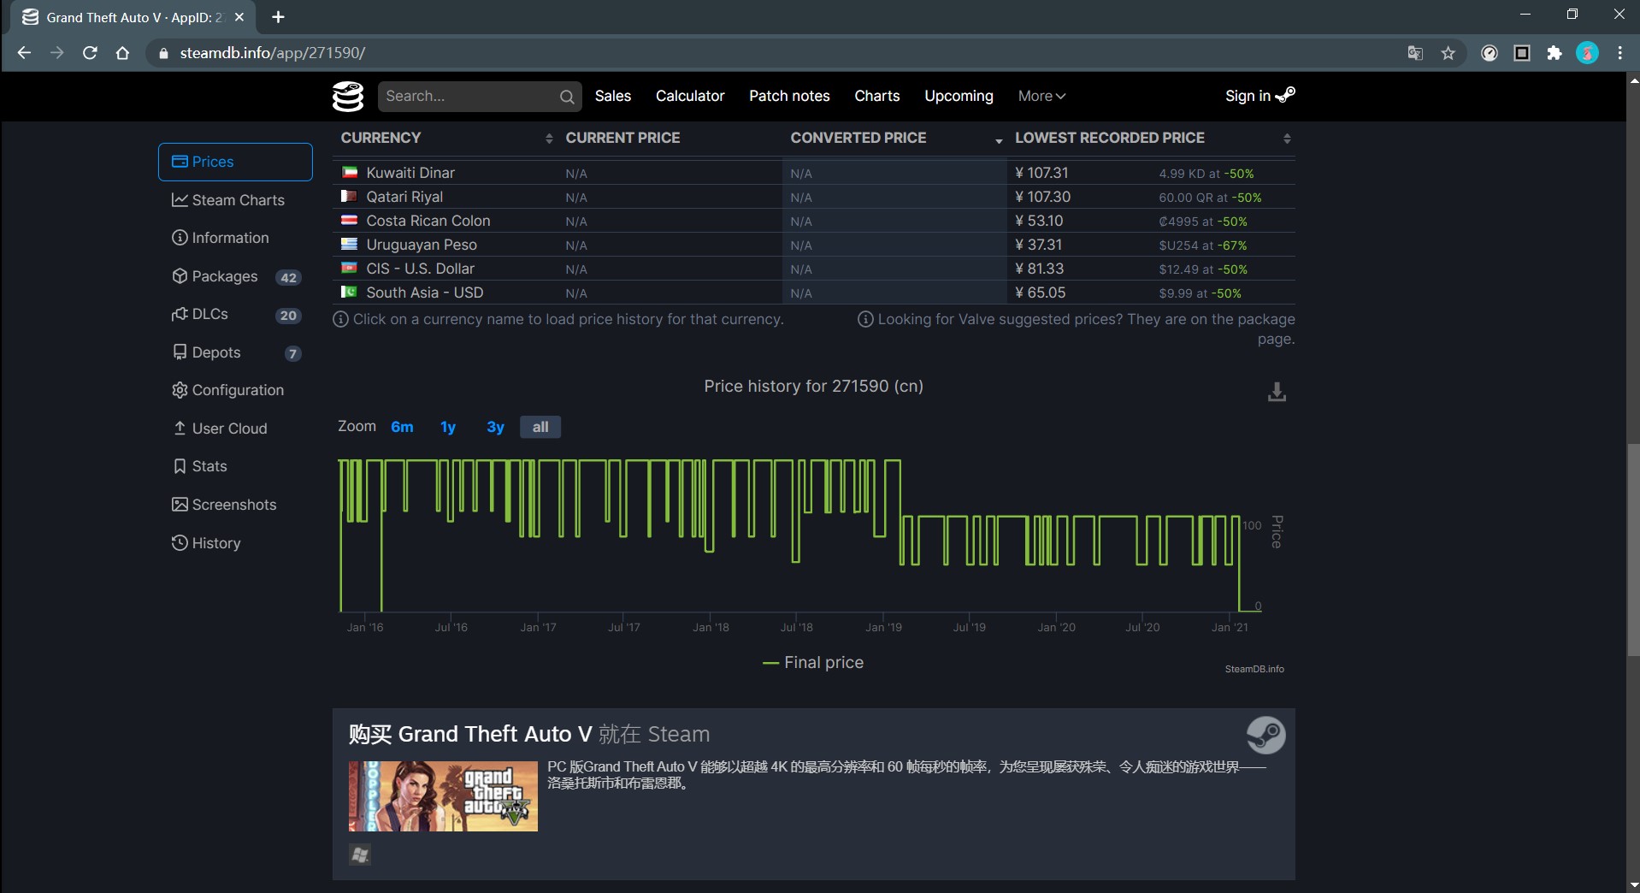Viewport: 1640px width, 893px height.
Task: Click the browser address bar URL
Action: tap(273, 53)
